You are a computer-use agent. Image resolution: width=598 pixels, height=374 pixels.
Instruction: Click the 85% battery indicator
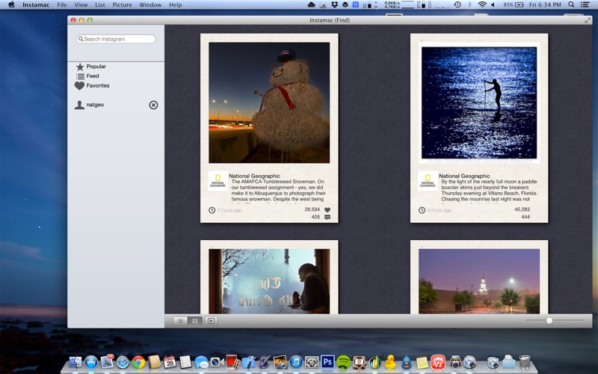[514, 4]
